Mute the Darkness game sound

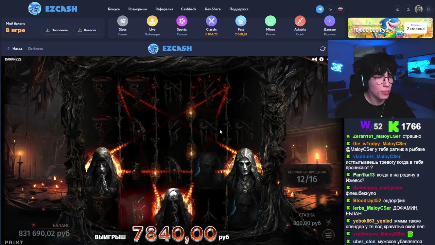[314, 59]
